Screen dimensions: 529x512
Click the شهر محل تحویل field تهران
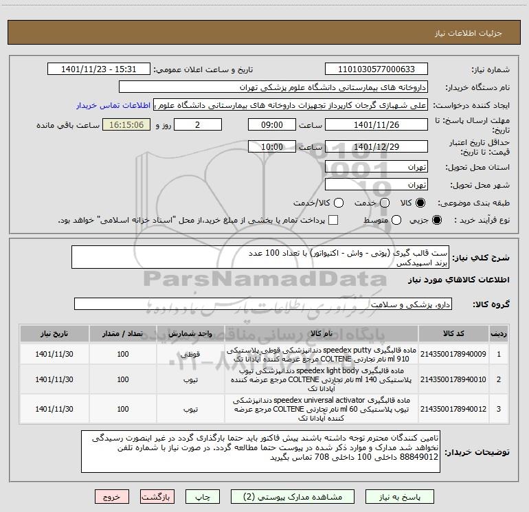[x=376, y=185]
